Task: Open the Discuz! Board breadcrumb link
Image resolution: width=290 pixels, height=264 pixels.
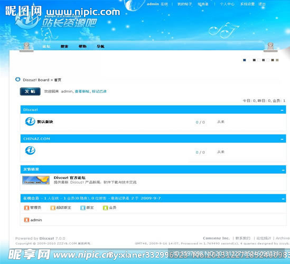Action: tap(36, 80)
